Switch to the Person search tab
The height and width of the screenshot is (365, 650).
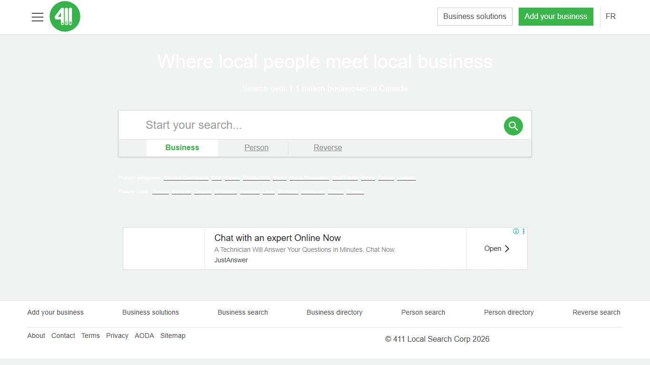coord(256,147)
